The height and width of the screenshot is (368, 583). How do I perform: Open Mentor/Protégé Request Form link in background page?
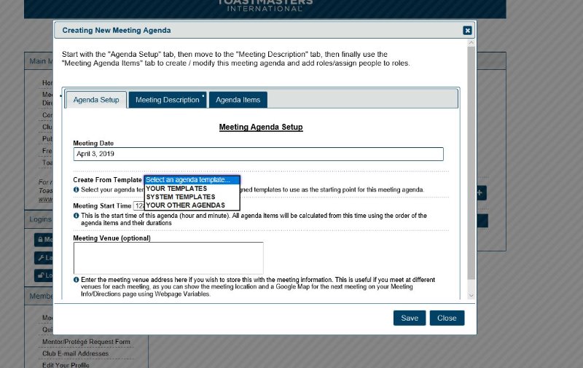(86, 342)
